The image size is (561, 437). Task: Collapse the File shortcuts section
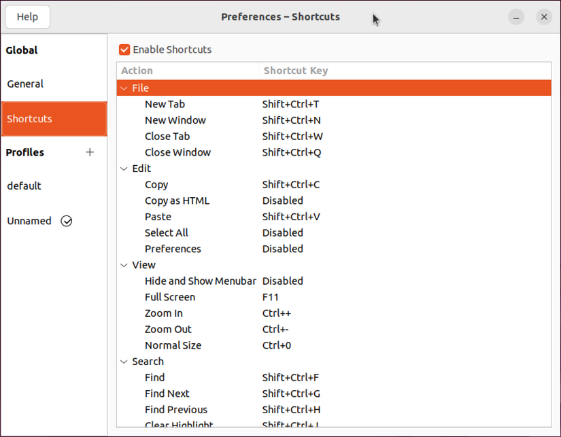click(124, 88)
